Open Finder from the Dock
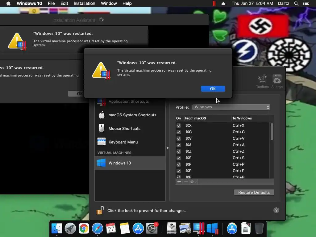 pyautogui.click(x=57, y=228)
